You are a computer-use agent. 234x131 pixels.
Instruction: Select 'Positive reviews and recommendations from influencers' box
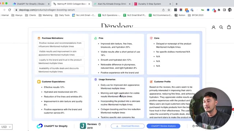pos(61,45)
